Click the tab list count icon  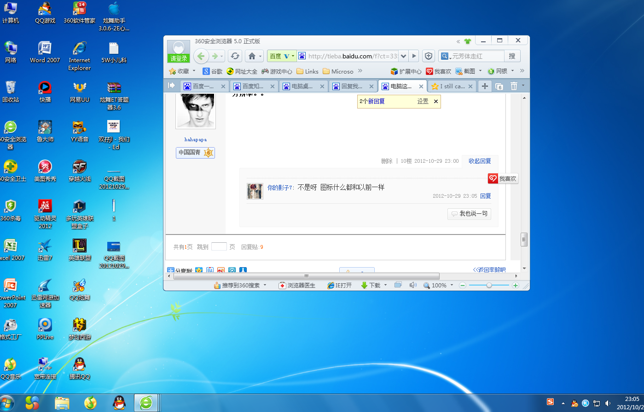pyautogui.click(x=499, y=86)
